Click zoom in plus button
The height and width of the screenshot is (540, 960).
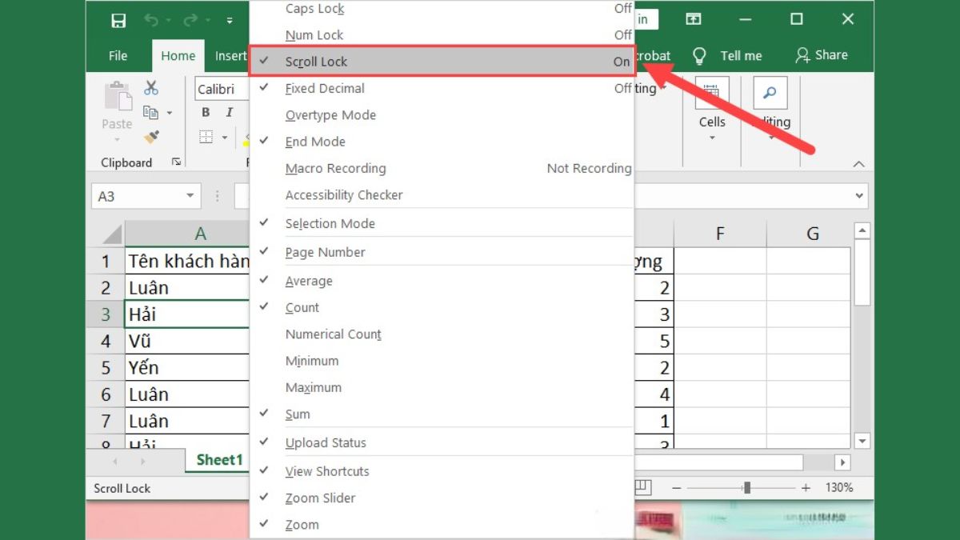(806, 487)
